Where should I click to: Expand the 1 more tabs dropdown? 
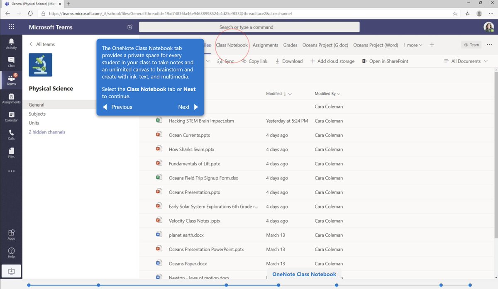[x=413, y=45]
